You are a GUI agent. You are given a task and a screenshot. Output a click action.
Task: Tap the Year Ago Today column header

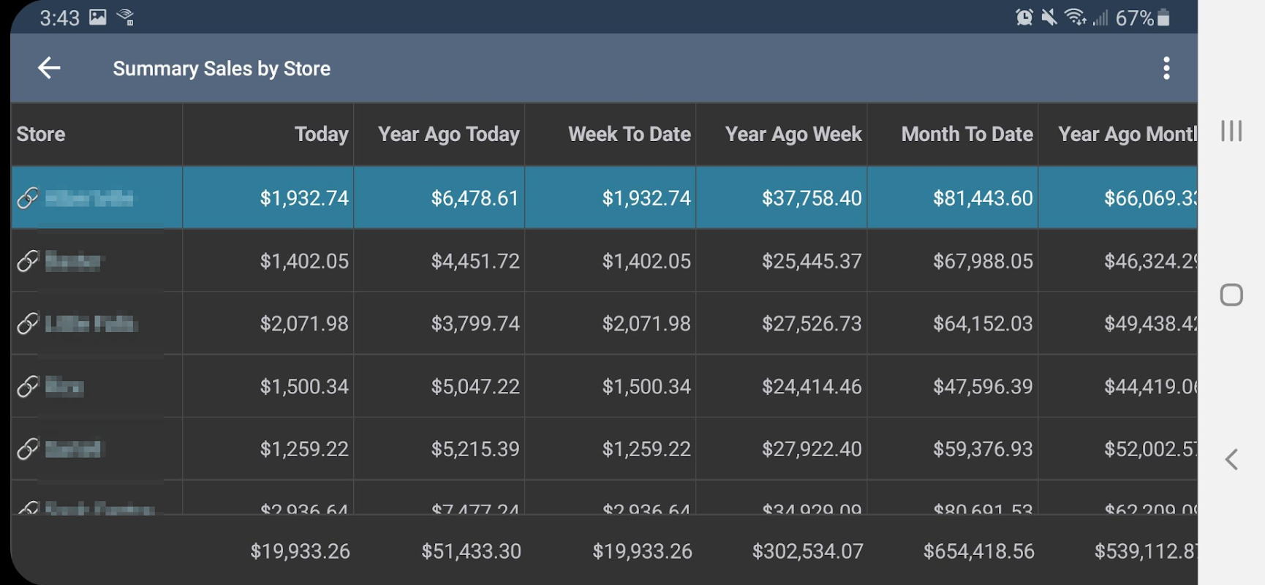pos(448,135)
